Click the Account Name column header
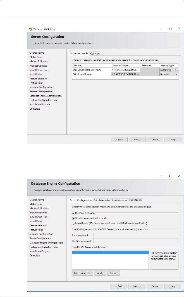Screen dimensions: 184x297 tap(125, 65)
